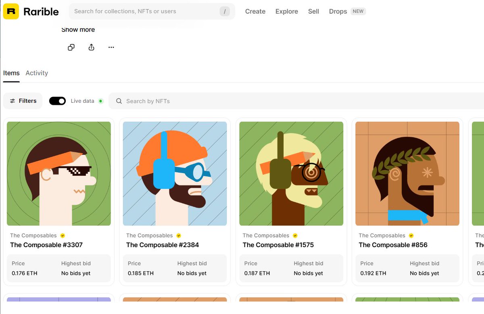The height and width of the screenshot is (314, 484).
Task: Open the share icon
Action: click(91, 47)
